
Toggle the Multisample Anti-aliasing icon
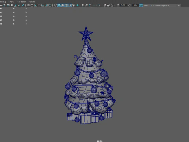[90, 5]
